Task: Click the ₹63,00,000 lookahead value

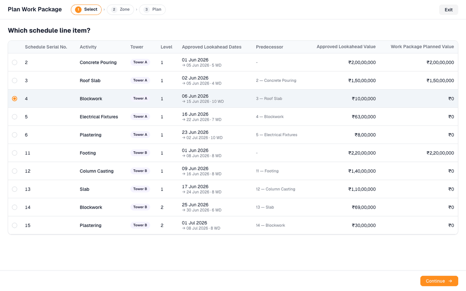Action: click(x=364, y=117)
